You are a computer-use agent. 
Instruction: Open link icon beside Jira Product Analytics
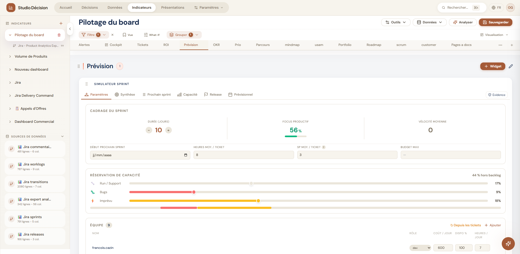pos(62,46)
